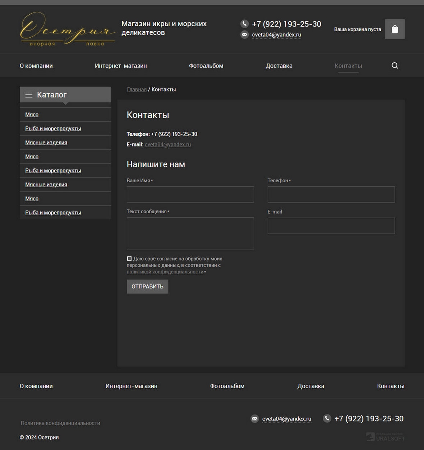Open Интернет-магазин in top navigation
This screenshot has height=450, width=424.
click(x=121, y=66)
